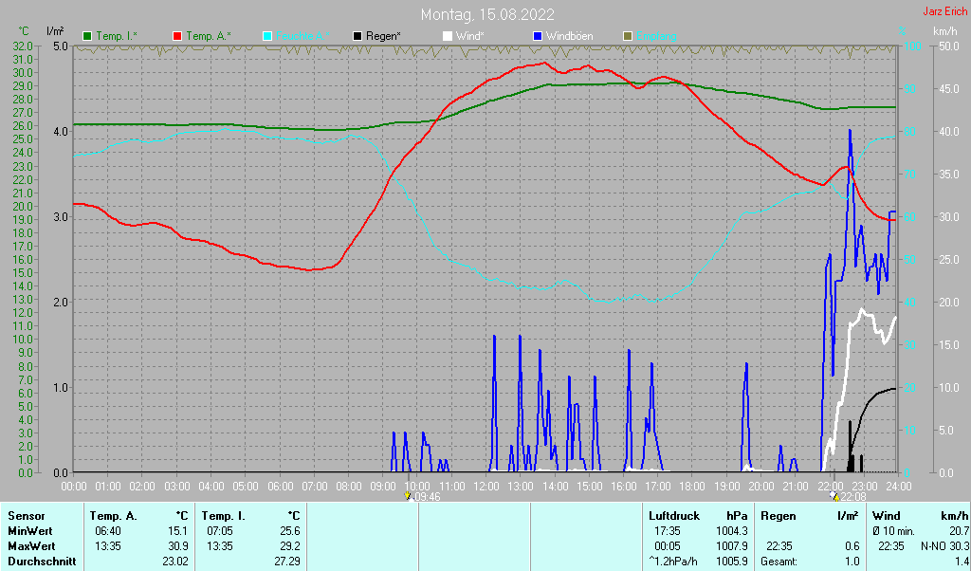The width and height of the screenshot is (971, 571).
Task: Click the white Wind legend swatch
Action: click(448, 37)
